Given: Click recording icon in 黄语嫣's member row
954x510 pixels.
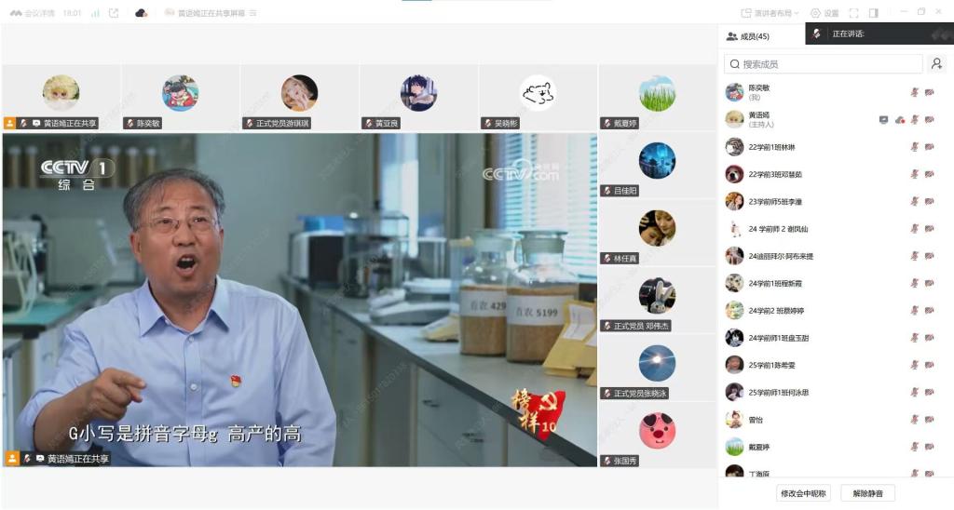Looking at the screenshot, I should tap(899, 119).
